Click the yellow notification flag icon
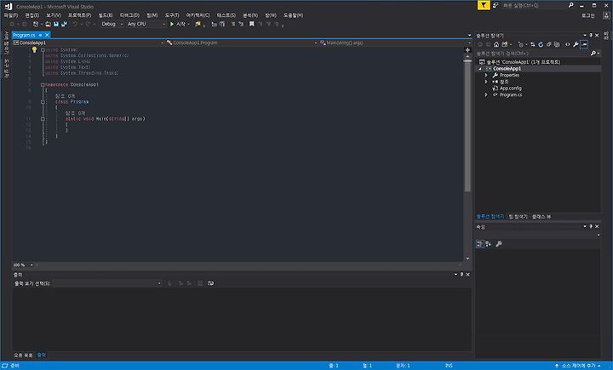The image size is (613, 370). coord(484,5)
